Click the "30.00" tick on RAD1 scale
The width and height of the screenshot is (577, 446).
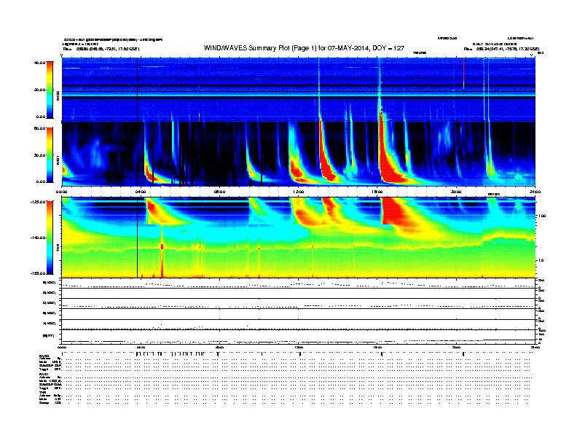click(x=40, y=155)
